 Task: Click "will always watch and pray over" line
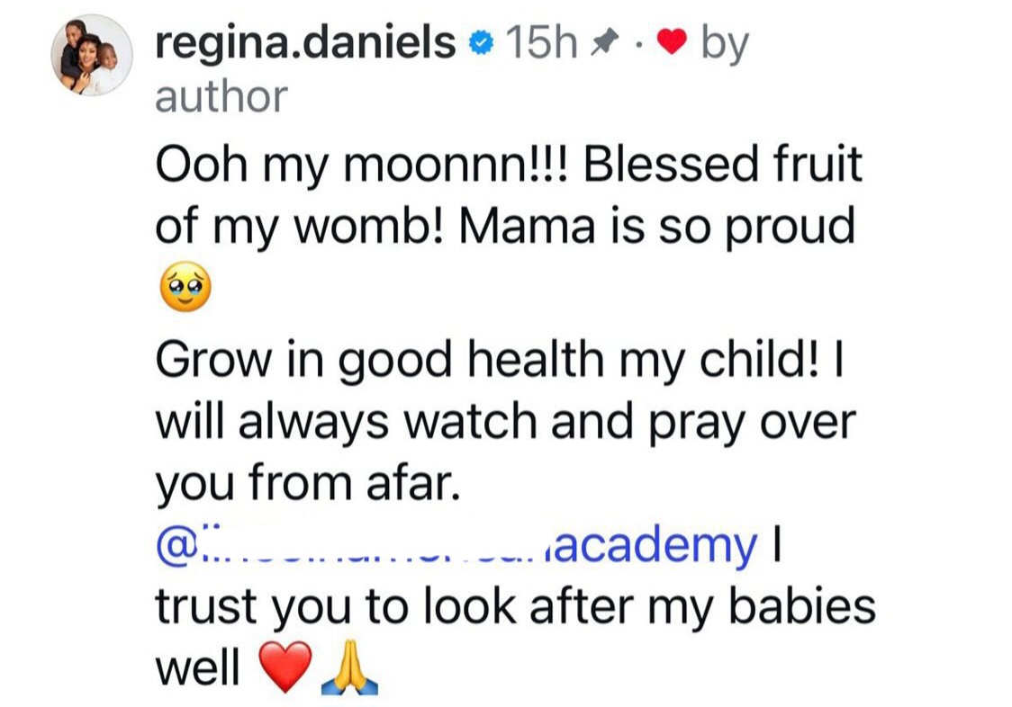[x=504, y=422]
